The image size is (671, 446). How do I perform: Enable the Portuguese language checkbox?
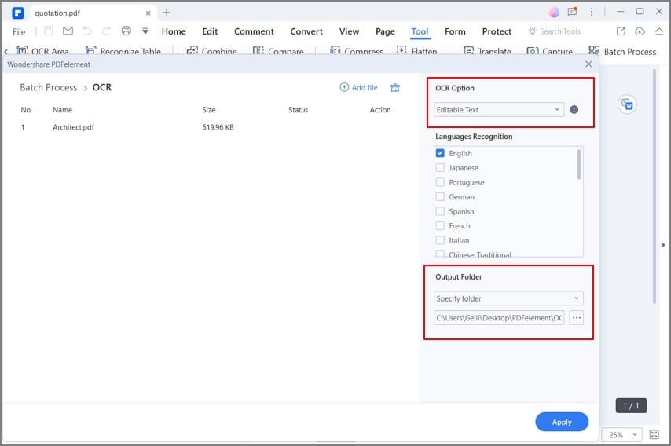[x=440, y=182]
